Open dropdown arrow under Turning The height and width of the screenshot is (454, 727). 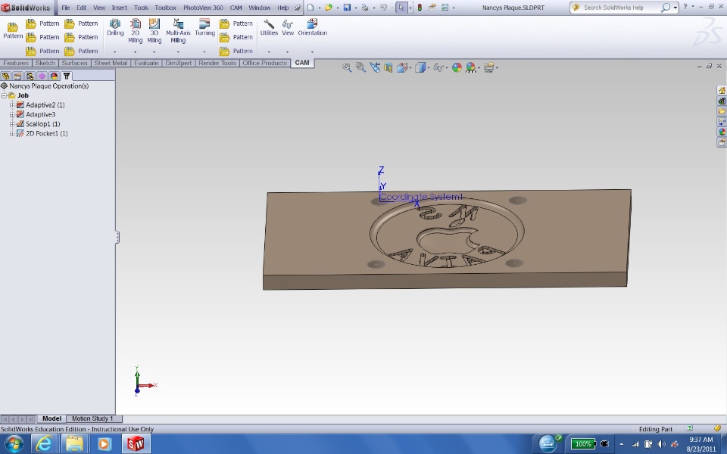[204, 51]
